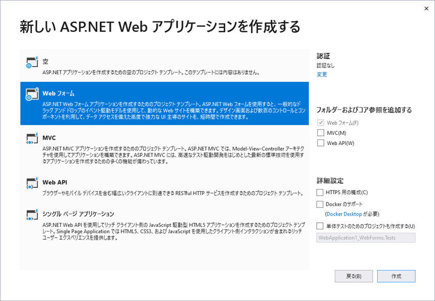
Task: Click the Web フォーム template icon
Action: pos(32,95)
